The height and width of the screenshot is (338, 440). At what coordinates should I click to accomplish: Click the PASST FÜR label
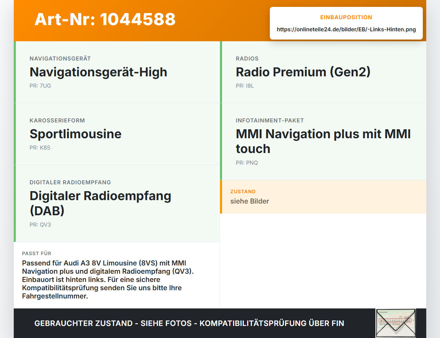36,253
